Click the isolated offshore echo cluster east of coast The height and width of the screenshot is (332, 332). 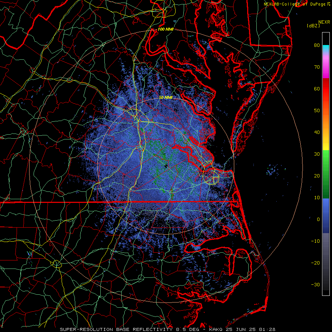[x=273, y=170]
